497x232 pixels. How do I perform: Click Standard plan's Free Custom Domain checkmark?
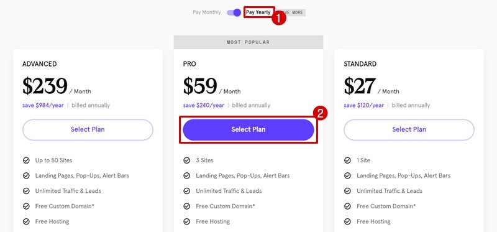[347, 206]
